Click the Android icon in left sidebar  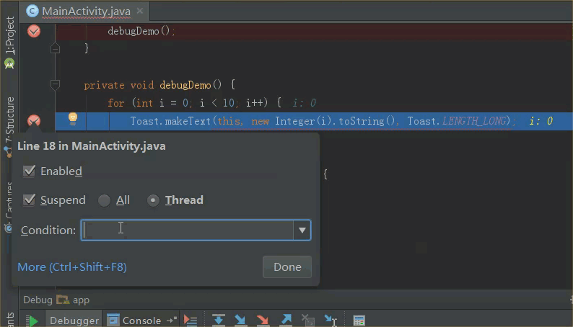pos(9,64)
